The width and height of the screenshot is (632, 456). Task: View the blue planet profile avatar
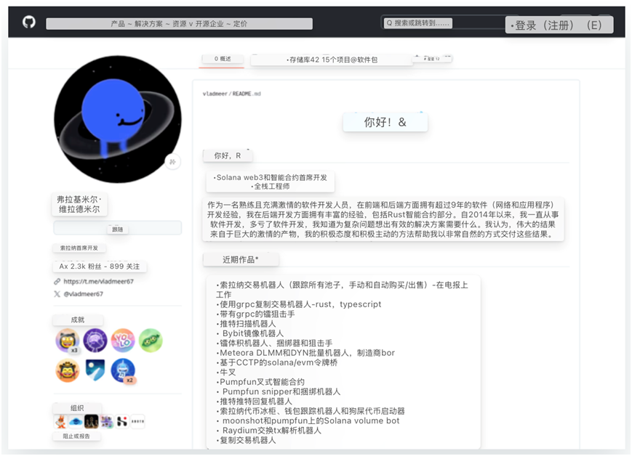[x=118, y=119]
